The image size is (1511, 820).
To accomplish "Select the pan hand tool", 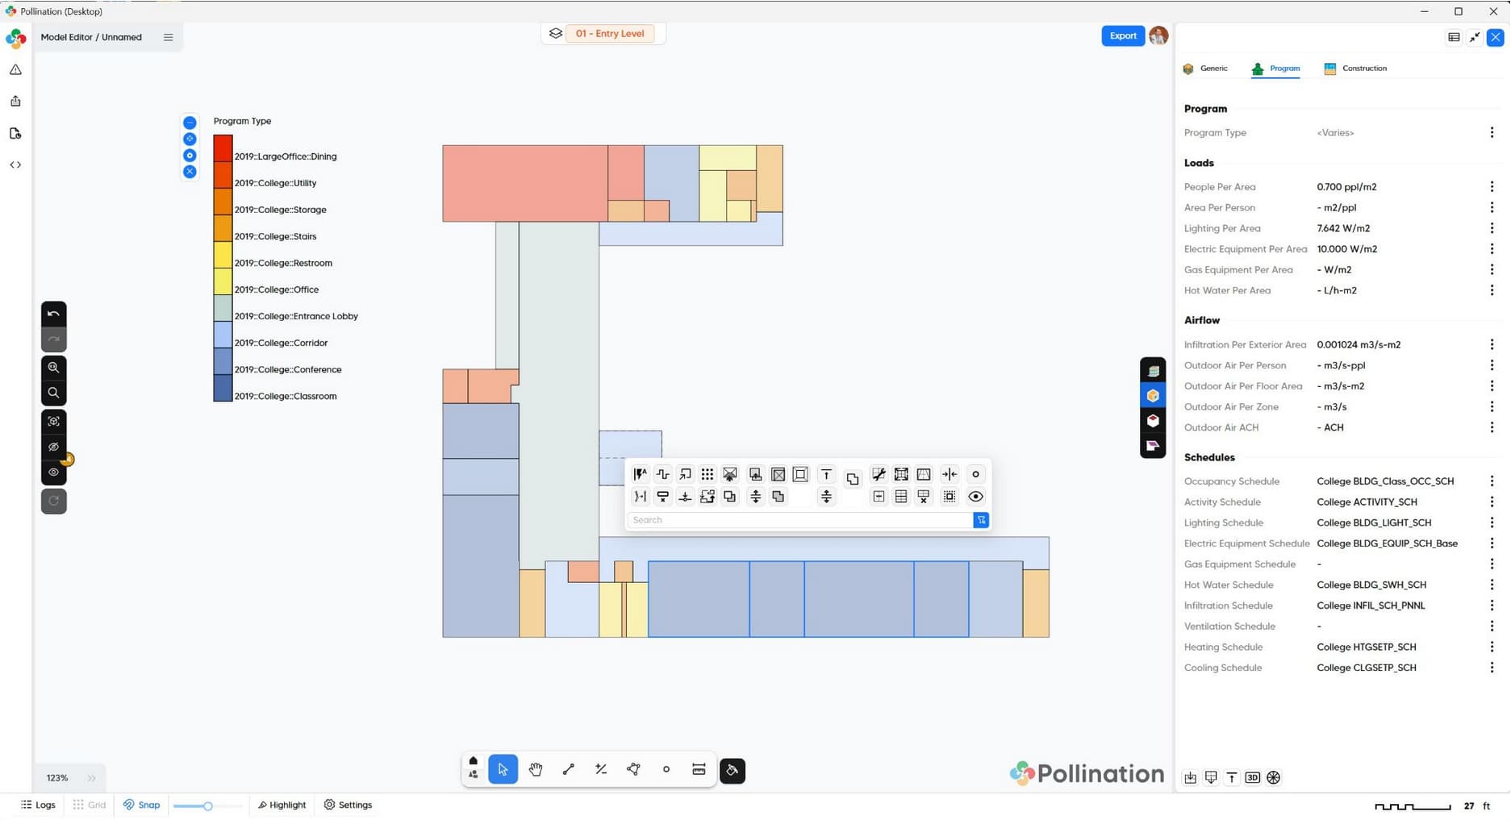I will (536, 770).
